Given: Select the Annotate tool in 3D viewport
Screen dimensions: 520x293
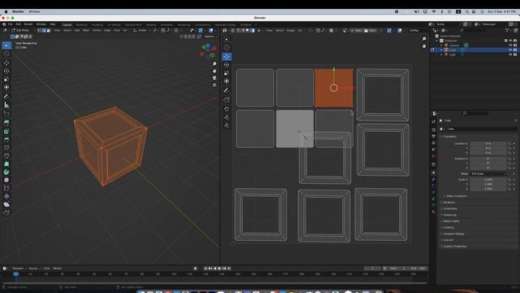Looking at the screenshot, I should coord(6,96).
